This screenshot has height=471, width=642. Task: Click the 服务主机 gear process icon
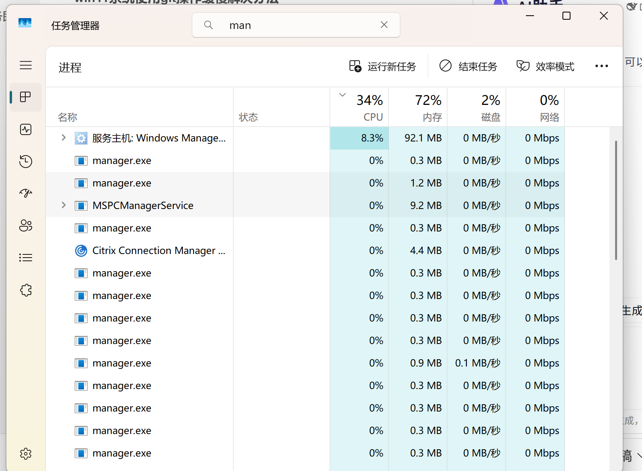(x=81, y=138)
